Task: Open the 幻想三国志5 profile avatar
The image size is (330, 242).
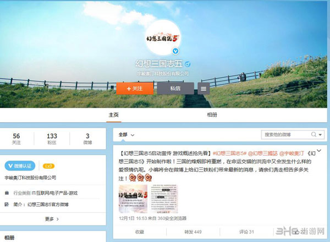Action: (x=164, y=37)
